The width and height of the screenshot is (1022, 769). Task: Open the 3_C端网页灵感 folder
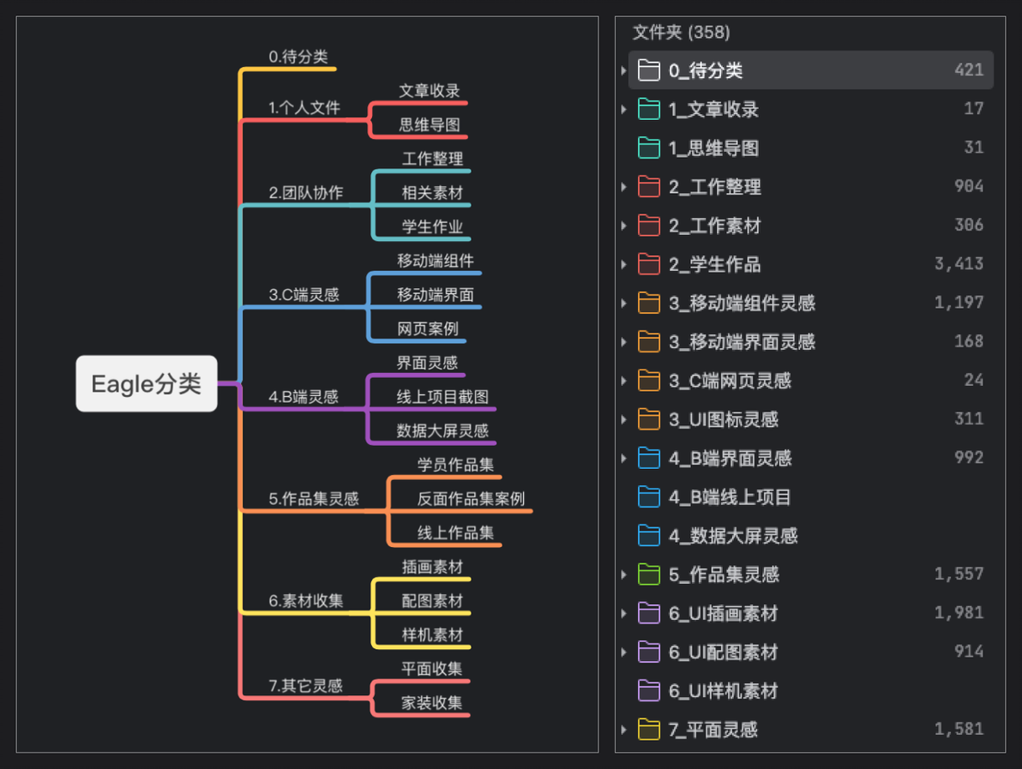(811, 381)
